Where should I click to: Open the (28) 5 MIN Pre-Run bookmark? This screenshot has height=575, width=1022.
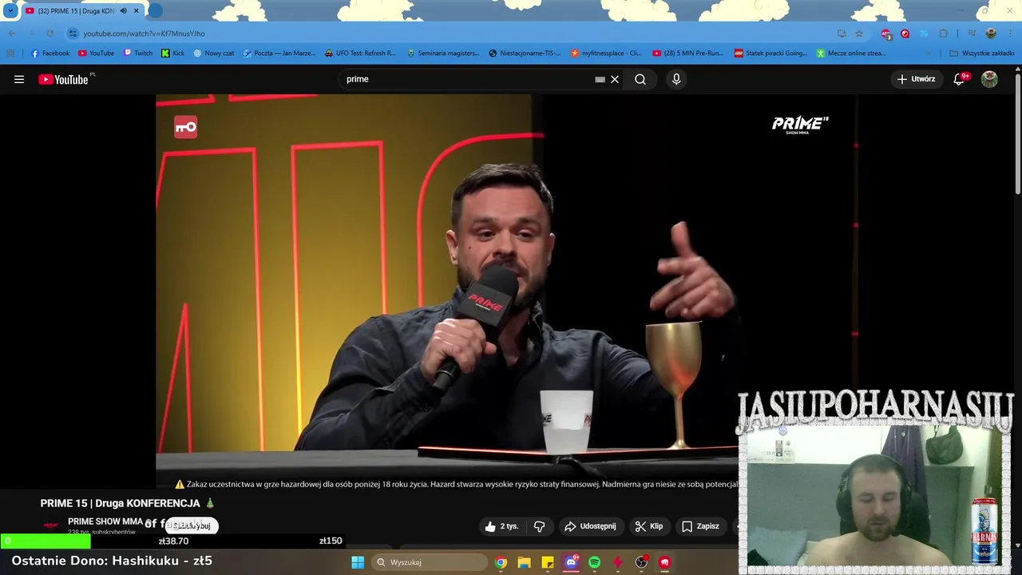coord(687,54)
